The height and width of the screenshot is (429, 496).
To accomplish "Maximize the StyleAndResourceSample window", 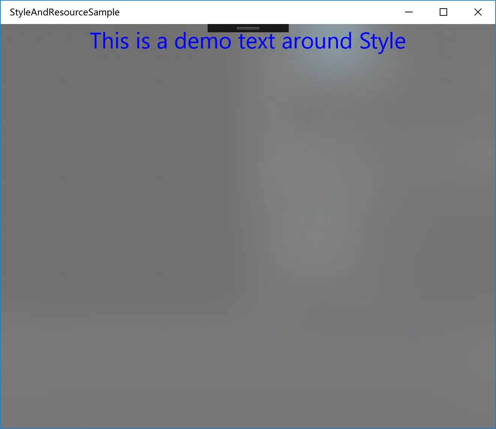I will tap(443, 12).
